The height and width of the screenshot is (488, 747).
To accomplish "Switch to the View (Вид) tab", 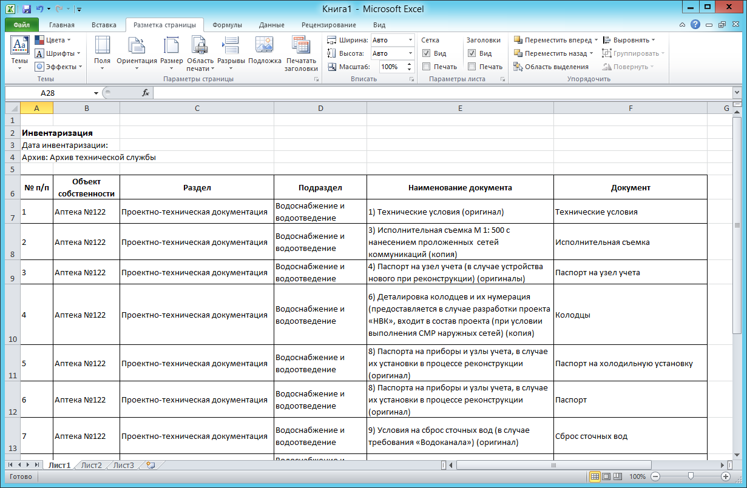I will [x=379, y=25].
